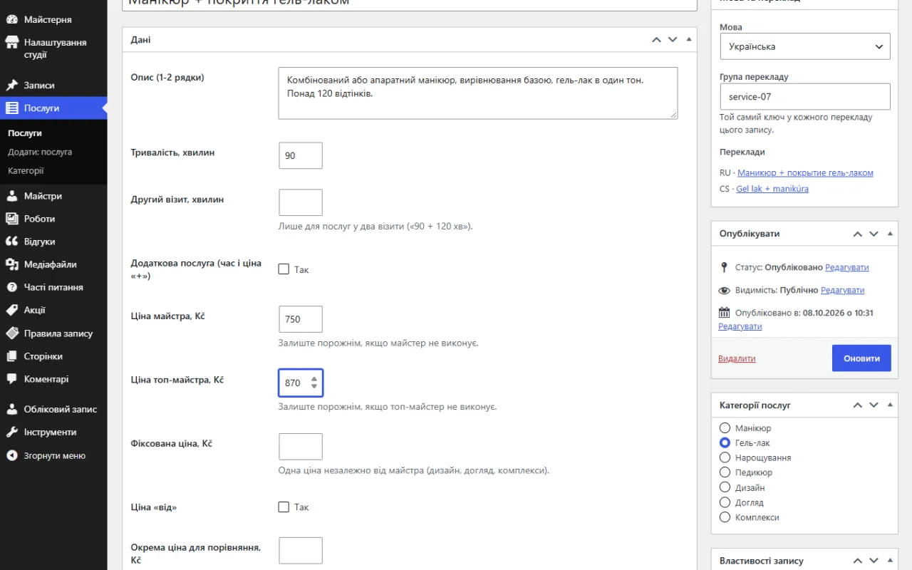Click the Правила запису icon
This screenshot has width=912, height=570.
pos(12,333)
